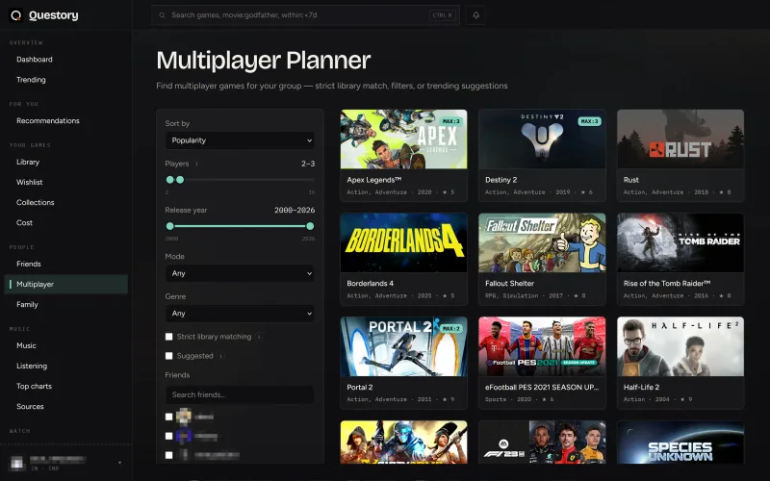Select Multiplayer in sidebar
Screen dimensions: 770x481
65,284
